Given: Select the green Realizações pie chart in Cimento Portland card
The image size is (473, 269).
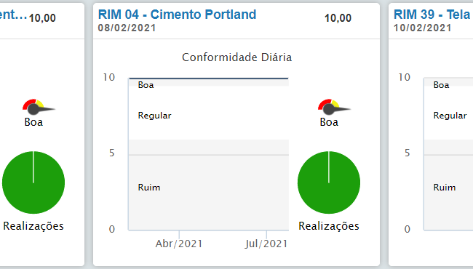Looking at the screenshot, I should 329,182.
